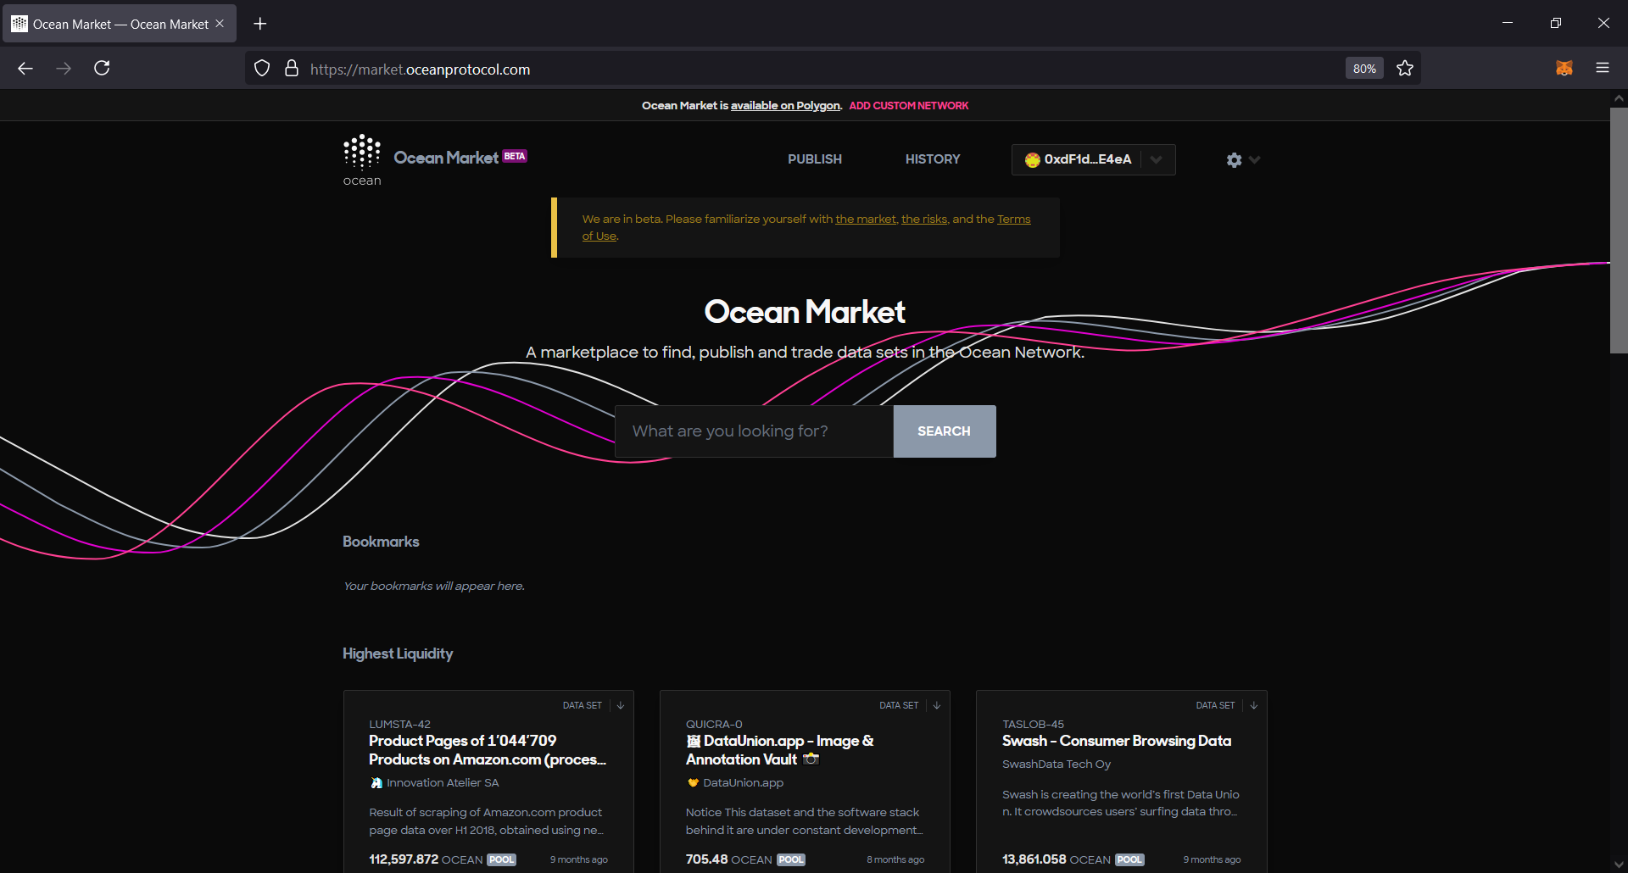Open a new browser tab

click(x=260, y=24)
